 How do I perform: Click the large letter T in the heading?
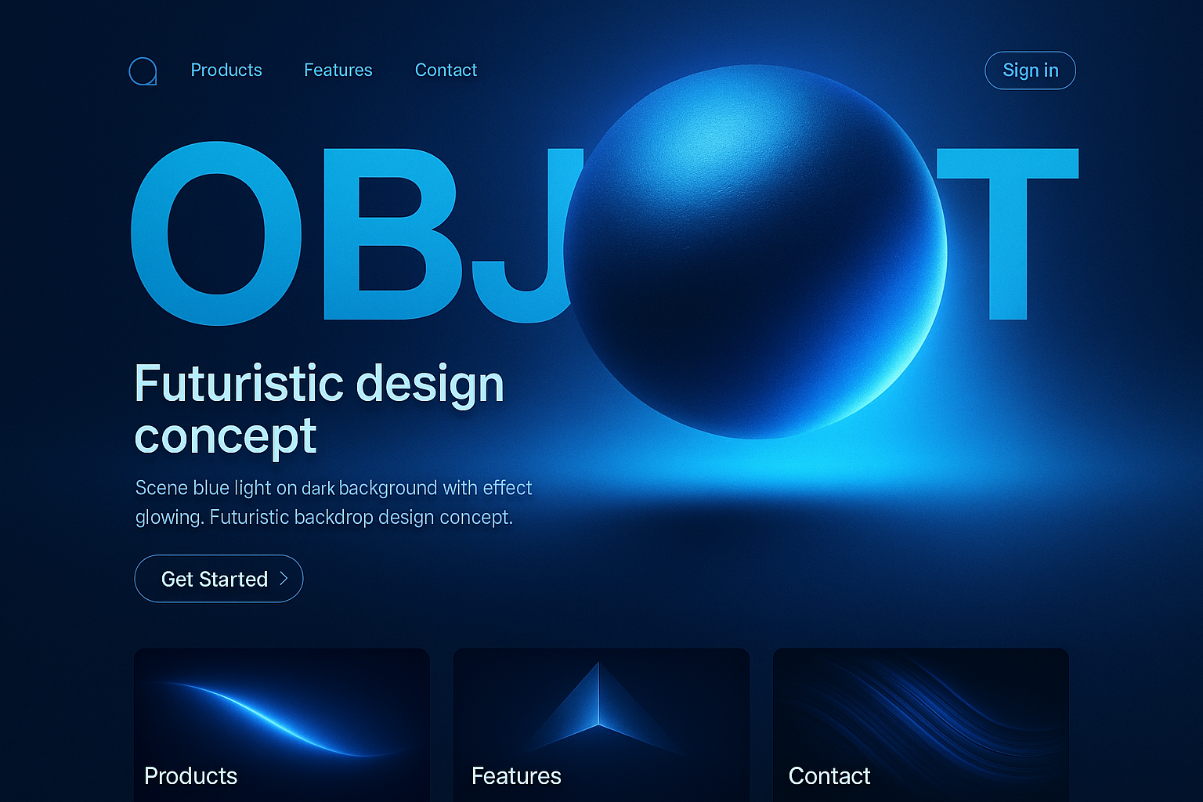coord(1008,233)
